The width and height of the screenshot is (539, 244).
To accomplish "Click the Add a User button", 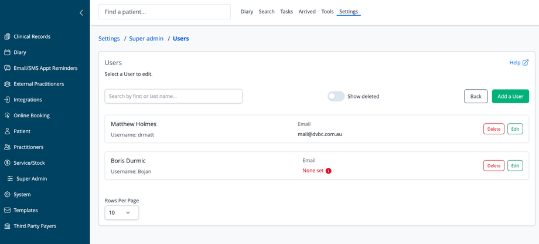I will tap(510, 96).
